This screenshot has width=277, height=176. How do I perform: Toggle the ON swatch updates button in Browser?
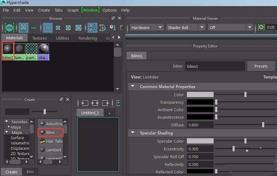click(x=9, y=28)
